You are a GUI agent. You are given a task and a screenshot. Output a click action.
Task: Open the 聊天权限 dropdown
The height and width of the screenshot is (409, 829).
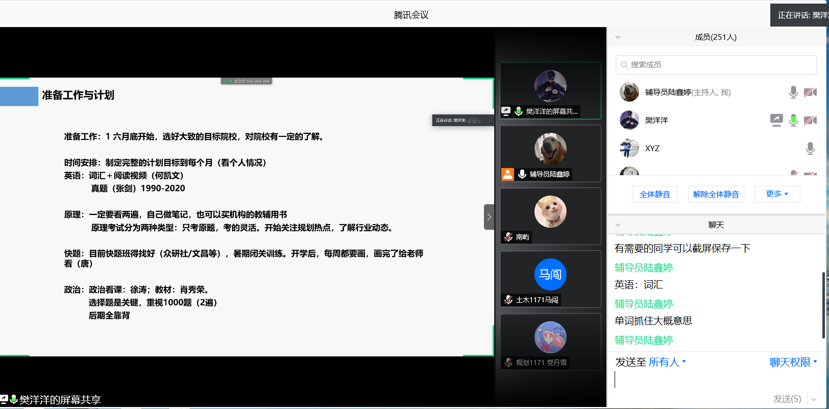tap(793, 362)
